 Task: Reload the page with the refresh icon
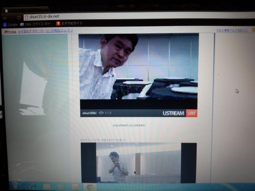click(19, 18)
